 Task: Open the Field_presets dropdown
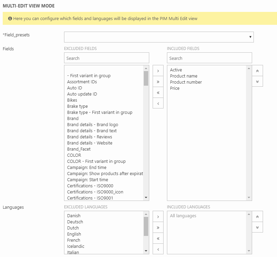(x=159, y=37)
